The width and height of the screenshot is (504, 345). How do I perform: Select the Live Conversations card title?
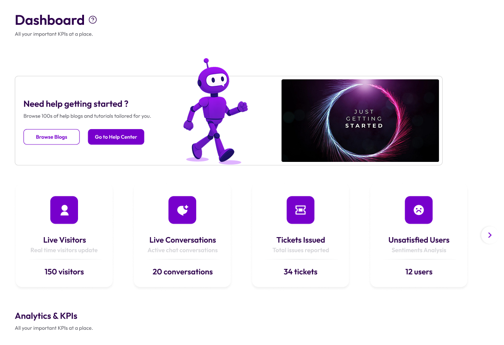pyautogui.click(x=182, y=240)
